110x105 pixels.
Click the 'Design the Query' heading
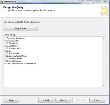[13, 7]
